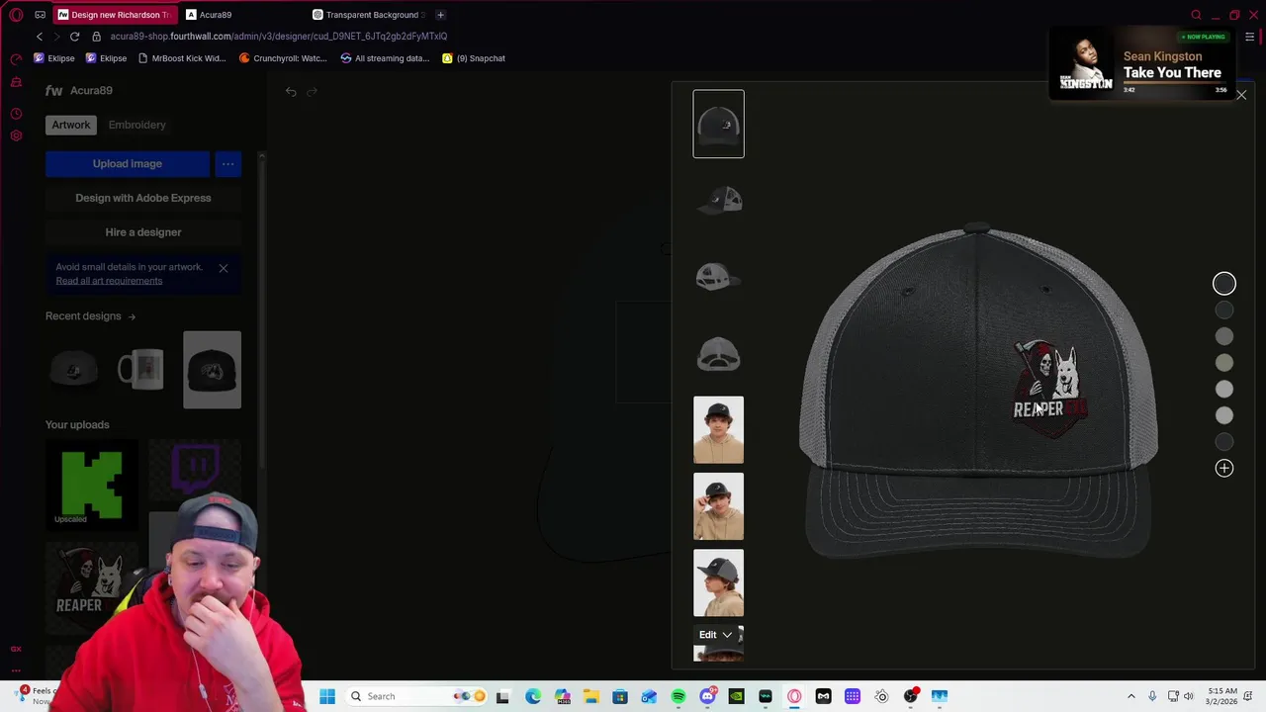Screen dimensions: 1266x712
Task: Open Spotify from the taskbar
Action: click(678, 696)
